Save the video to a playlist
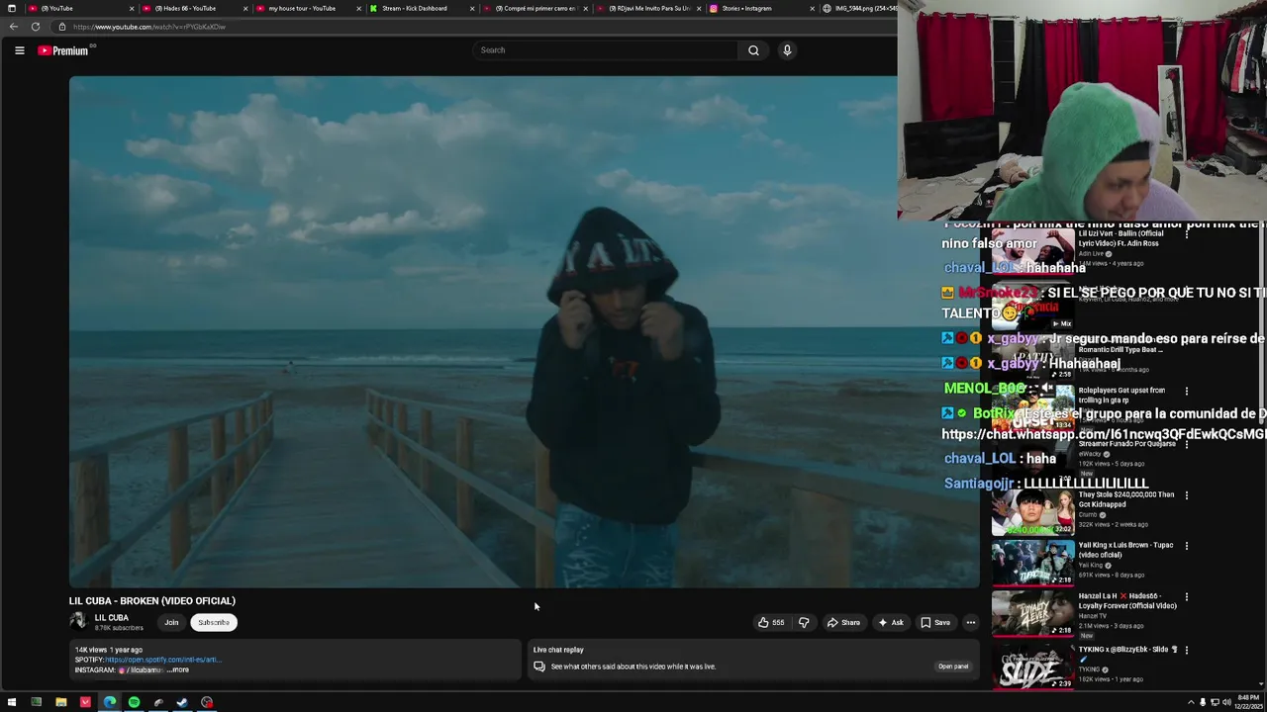The image size is (1267, 712). 934,623
